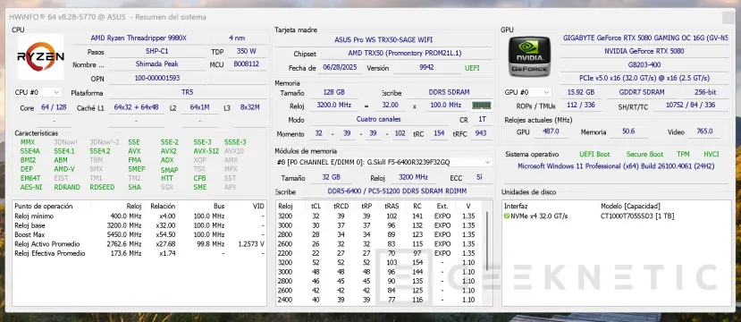The width and height of the screenshot is (741, 322).
Task: Select the AMD Ryzen Threadripper 9980X name field
Action: click(139, 38)
